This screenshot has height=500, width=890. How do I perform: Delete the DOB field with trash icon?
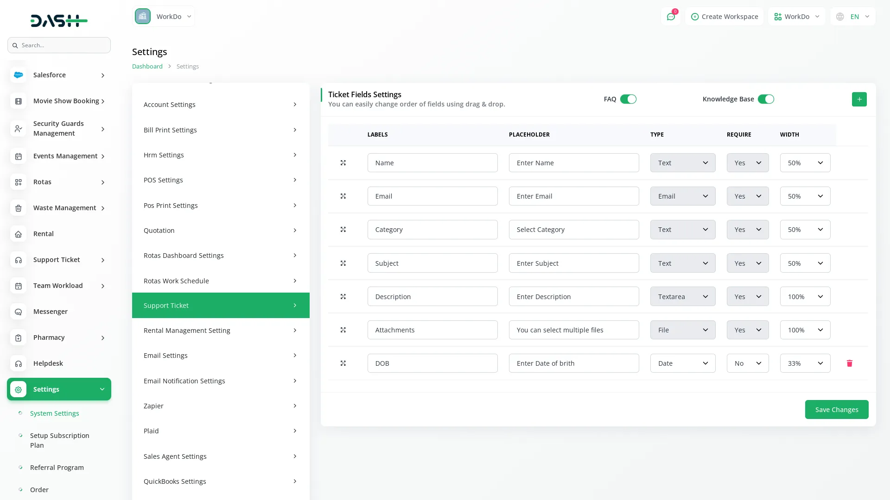[x=849, y=363]
